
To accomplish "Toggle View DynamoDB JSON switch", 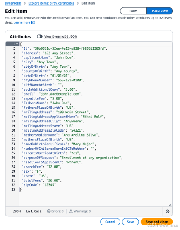I will click(x=40, y=36).
